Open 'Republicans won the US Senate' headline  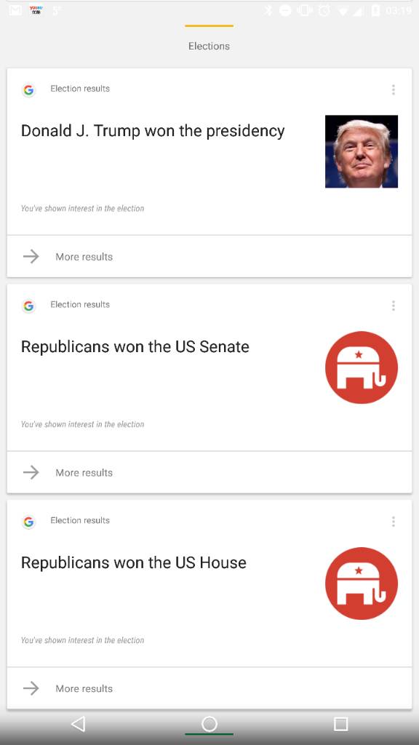coord(135,347)
